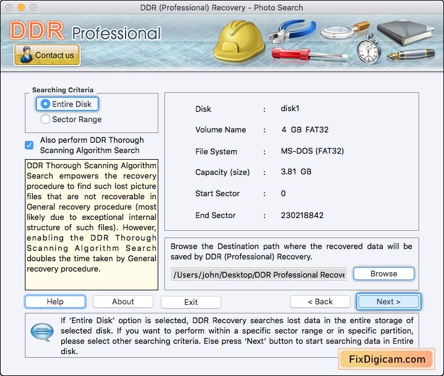Click the destination path field
Screen dimensions: 444x376
pyautogui.click(x=258, y=275)
